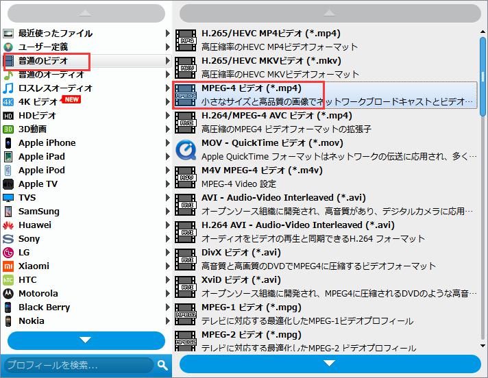Click the Huawei logo icon
488x378 pixels.
pos(8,225)
